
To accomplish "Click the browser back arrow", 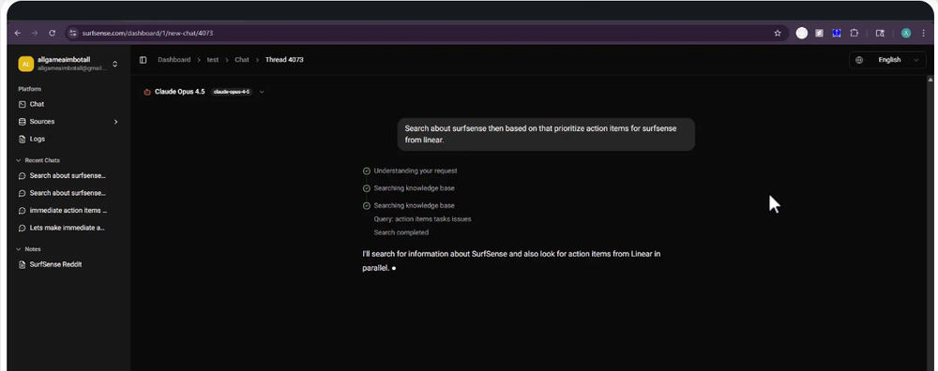I will click(17, 33).
